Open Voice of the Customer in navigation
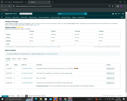Viewport: 127px width, 101px height. (x=55, y=17)
